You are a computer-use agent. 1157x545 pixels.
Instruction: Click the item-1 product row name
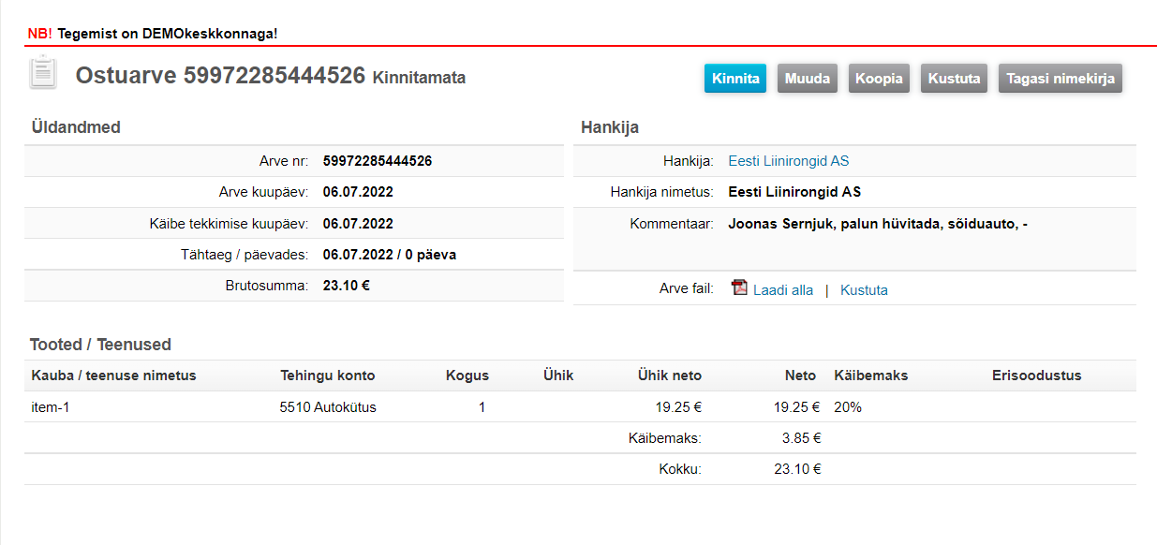coord(51,407)
